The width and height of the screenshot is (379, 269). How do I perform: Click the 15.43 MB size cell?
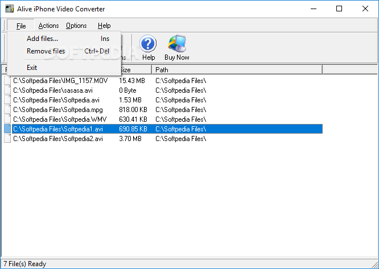tap(132, 81)
